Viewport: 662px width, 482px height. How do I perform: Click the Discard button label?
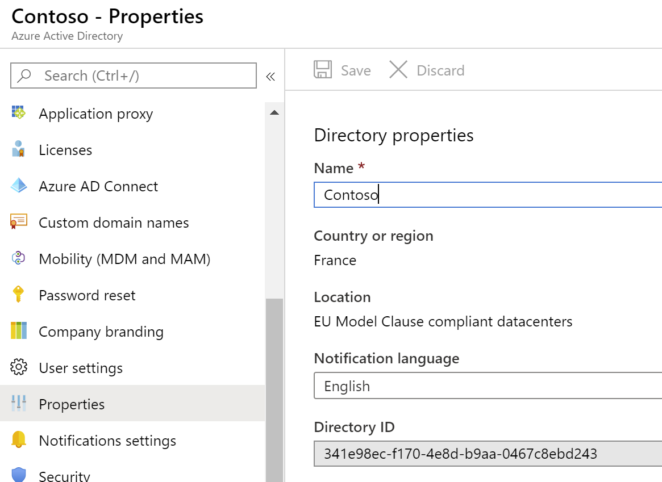pyautogui.click(x=440, y=70)
